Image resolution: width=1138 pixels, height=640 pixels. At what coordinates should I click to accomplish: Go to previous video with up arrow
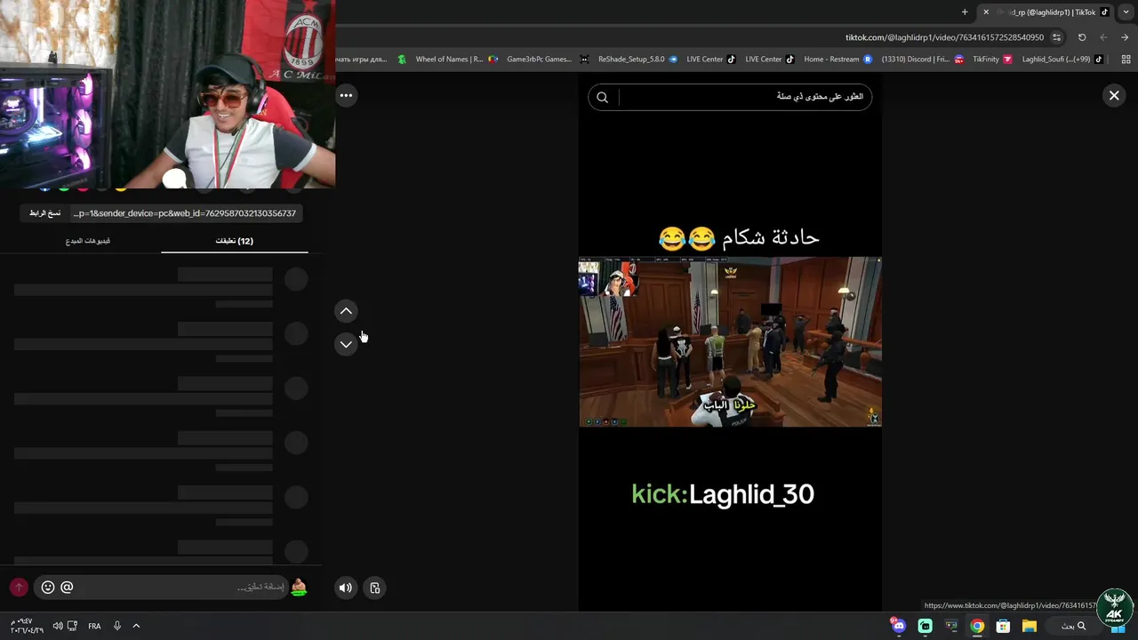[346, 311]
